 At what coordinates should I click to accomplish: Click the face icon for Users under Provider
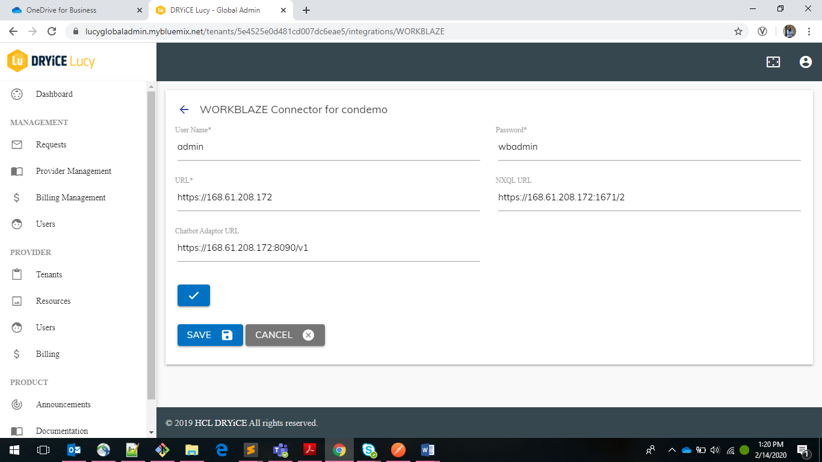pyautogui.click(x=17, y=327)
